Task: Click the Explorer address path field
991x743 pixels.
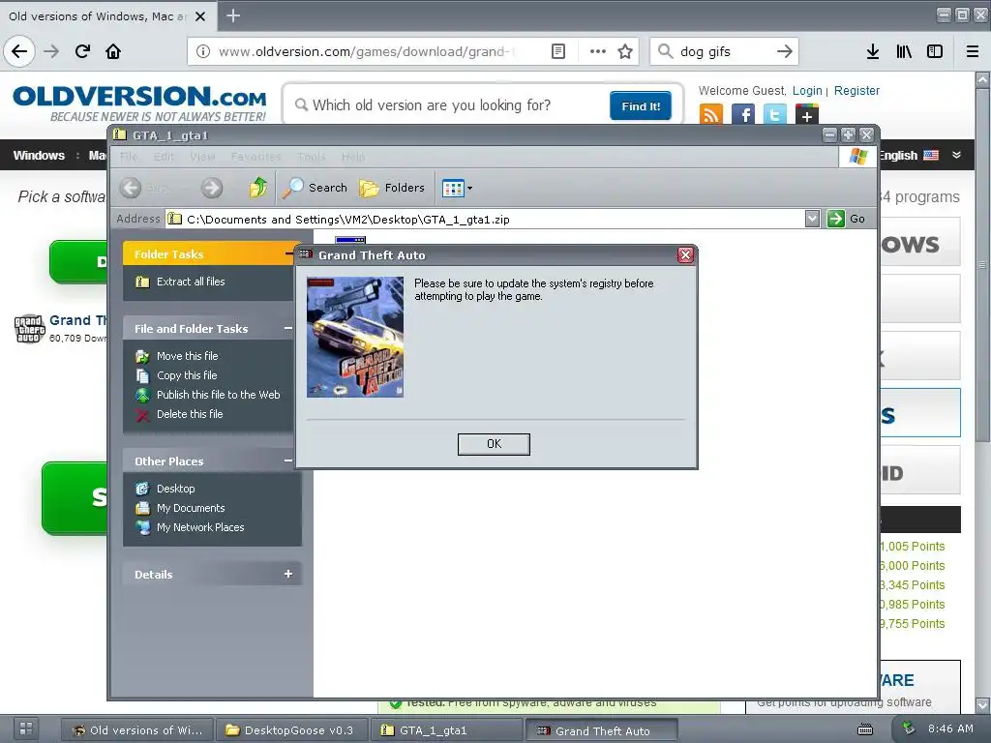Action: 485,220
